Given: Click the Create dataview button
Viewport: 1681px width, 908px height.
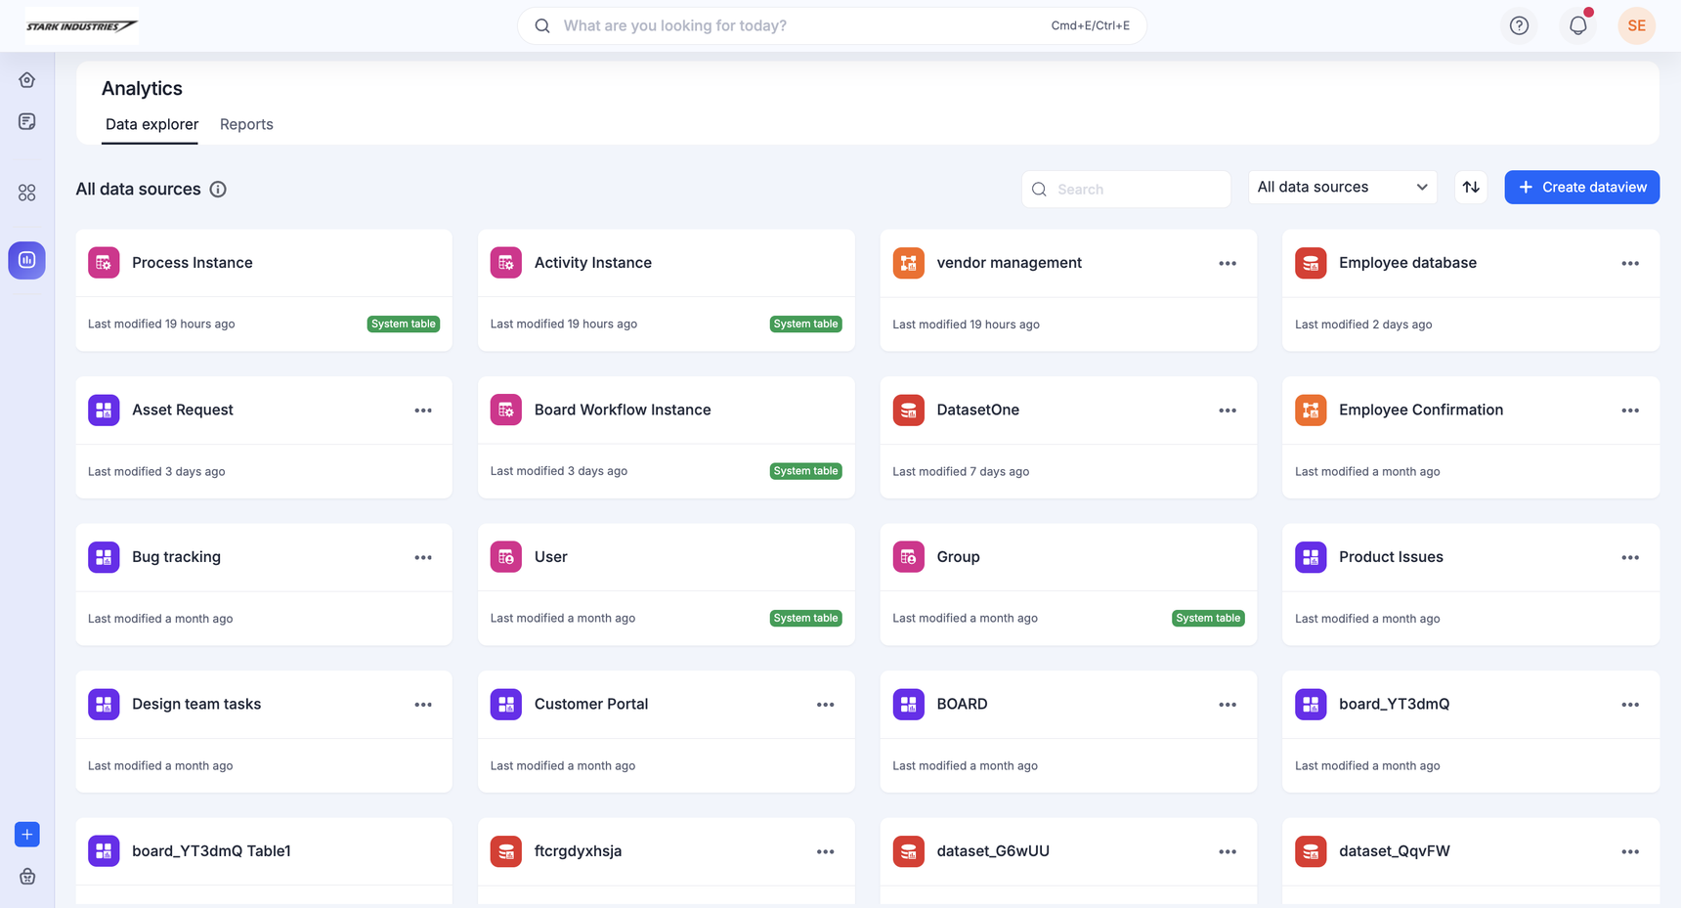Looking at the screenshot, I should (1581, 188).
